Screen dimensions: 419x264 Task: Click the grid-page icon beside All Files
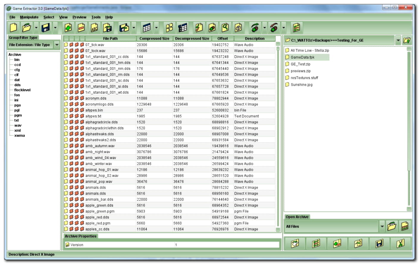(405, 226)
